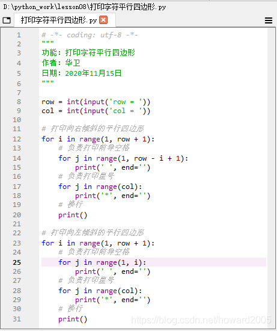Close the 打印字符平行四边形.py tab
The width and height of the screenshot is (277, 331).
tap(103, 20)
